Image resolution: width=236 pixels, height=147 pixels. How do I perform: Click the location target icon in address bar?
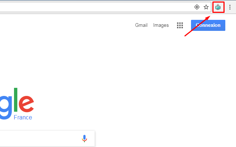197,7
